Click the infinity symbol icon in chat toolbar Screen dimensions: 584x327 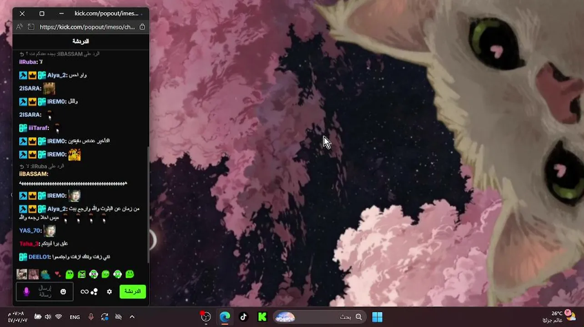click(84, 292)
